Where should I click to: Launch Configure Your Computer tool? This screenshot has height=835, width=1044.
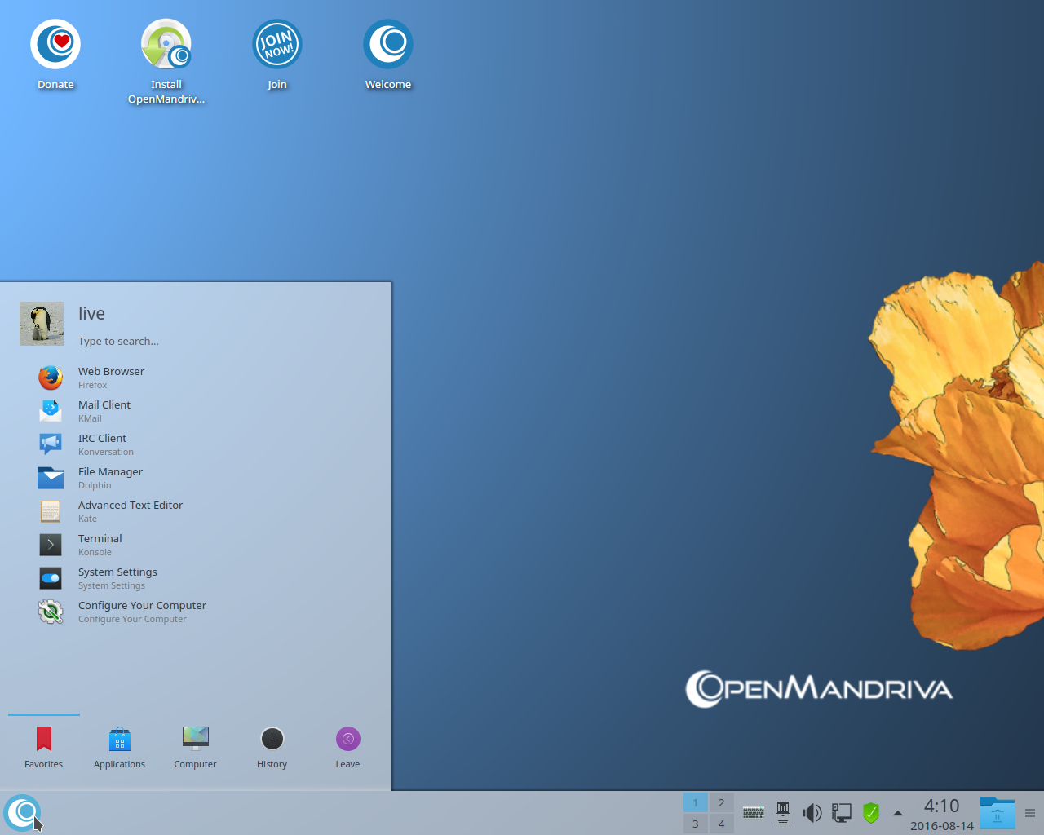coord(142,611)
